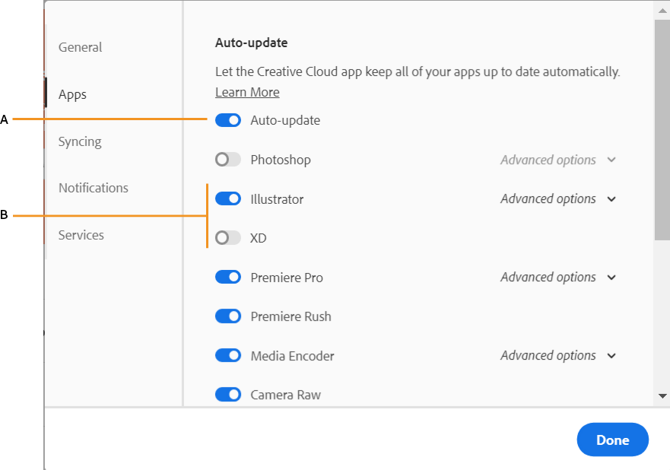Click the scrollbar down arrow
Viewport: 670px width, 470px height.
(x=662, y=396)
